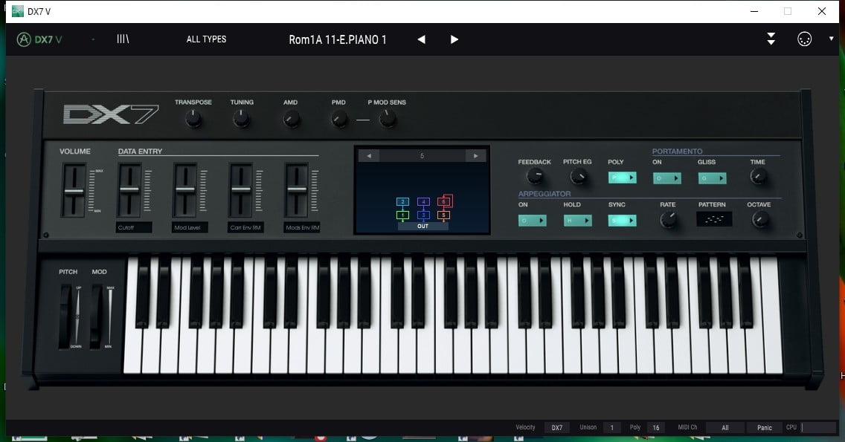Enable the Portamento ON switch
845x442 pixels.
pos(666,178)
